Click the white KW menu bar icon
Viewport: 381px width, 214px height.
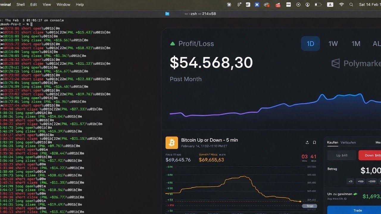pyautogui.click(x=288, y=4)
